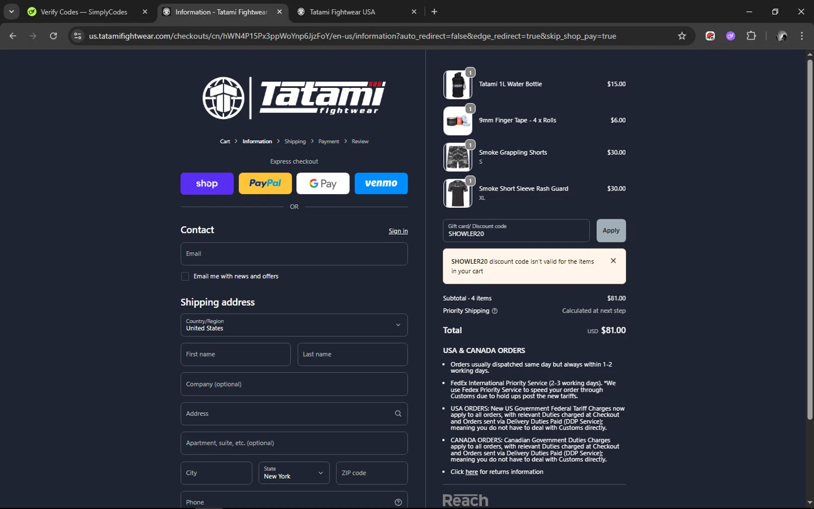Dismiss the SHOWLER20 invalid code message
The width and height of the screenshot is (814, 509).
(613, 261)
